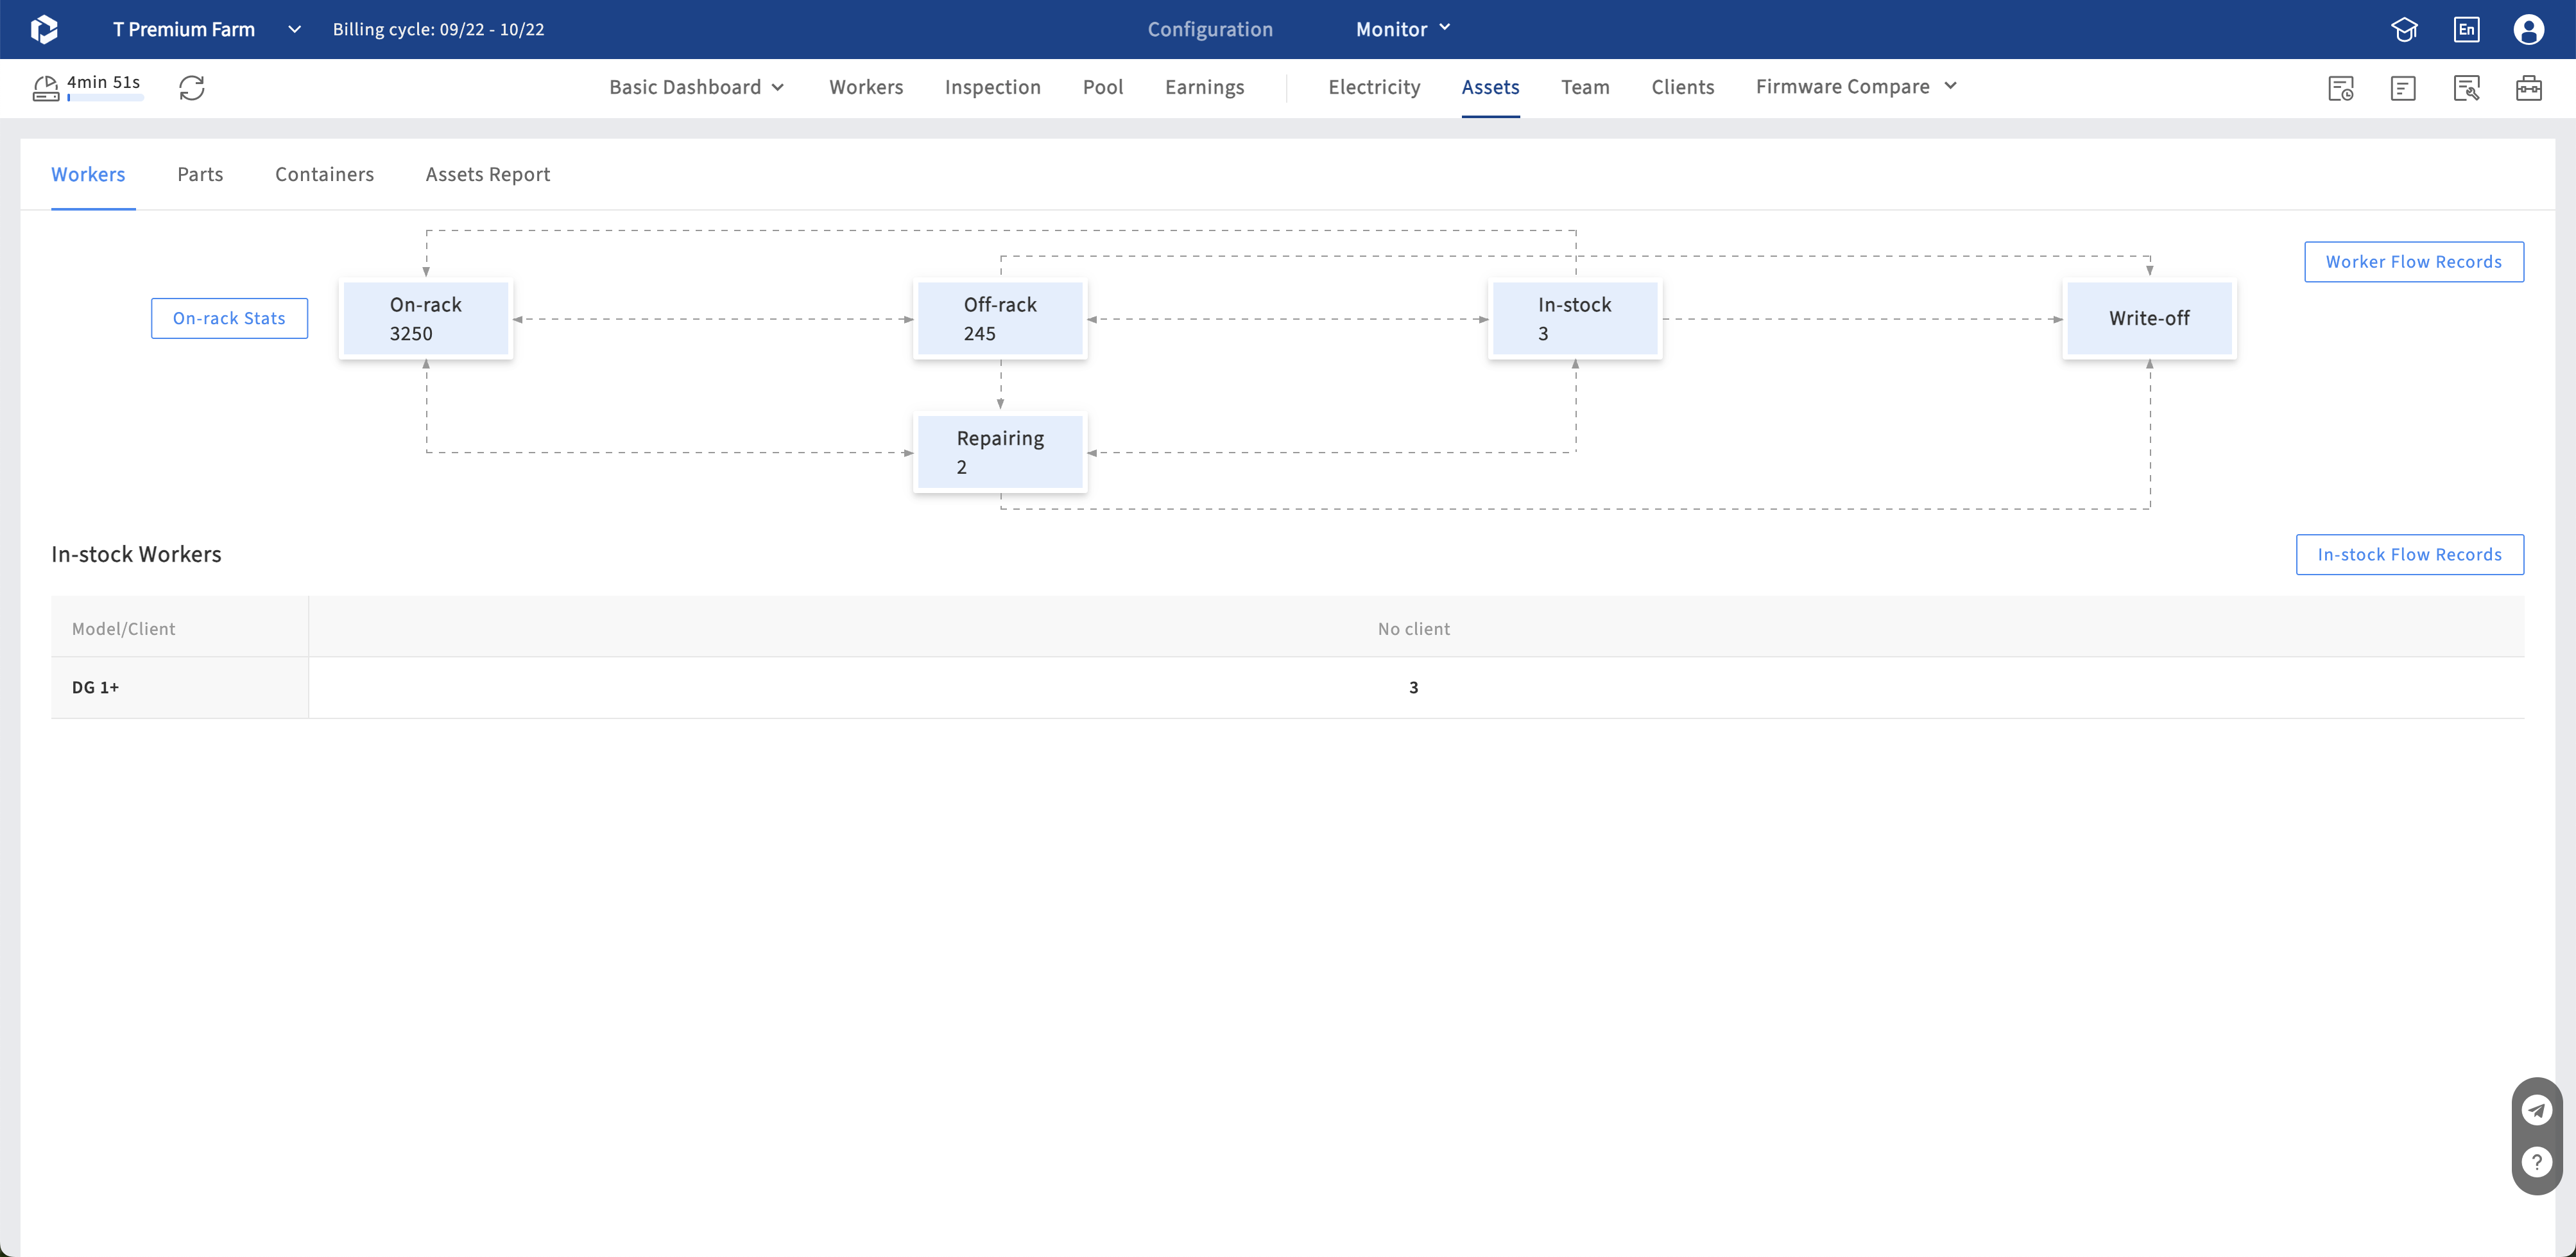Click the app logo in top-left
This screenshot has height=1257, width=2576.
pos(44,29)
